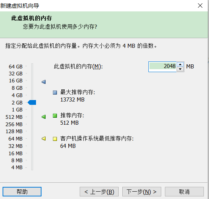Click the 帮助 help button
Viewport: 209px width, 199px height.
pos(22,192)
